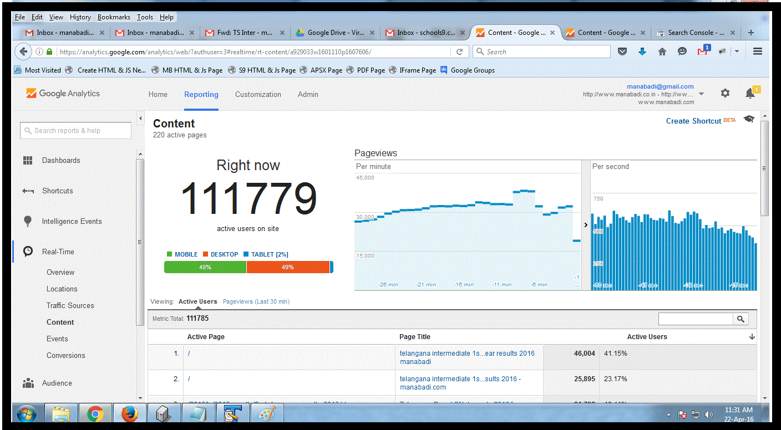The height and width of the screenshot is (430, 781).
Task: Expand the Dashboards section
Action: (x=61, y=160)
